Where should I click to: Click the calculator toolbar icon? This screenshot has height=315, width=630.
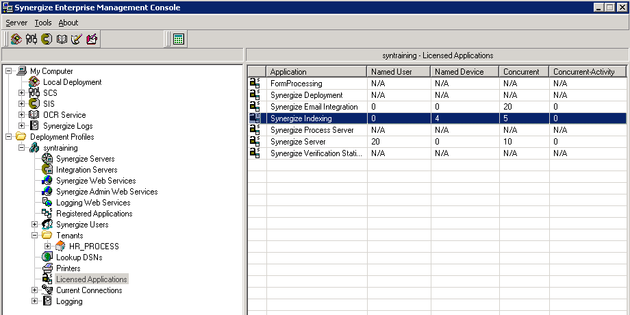coord(179,39)
